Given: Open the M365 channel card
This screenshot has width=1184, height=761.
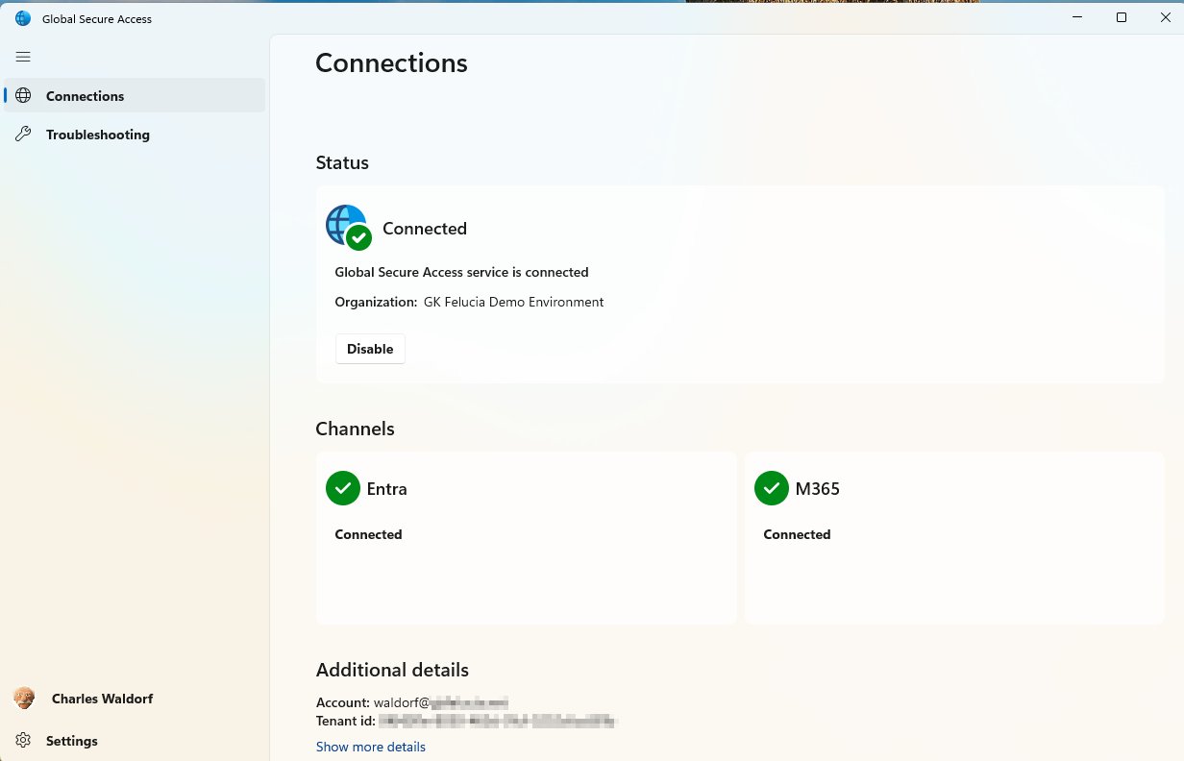Looking at the screenshot, I should (954, 538).
